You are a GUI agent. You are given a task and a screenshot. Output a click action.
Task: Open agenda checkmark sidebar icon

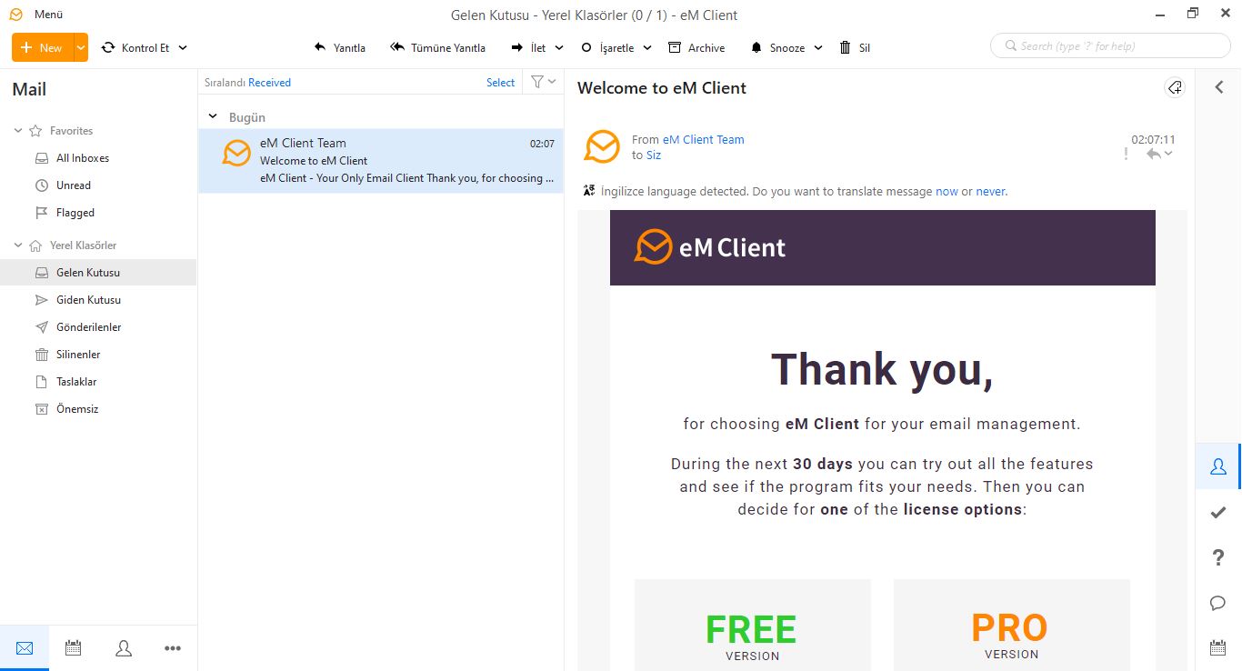pos(1218,513)
